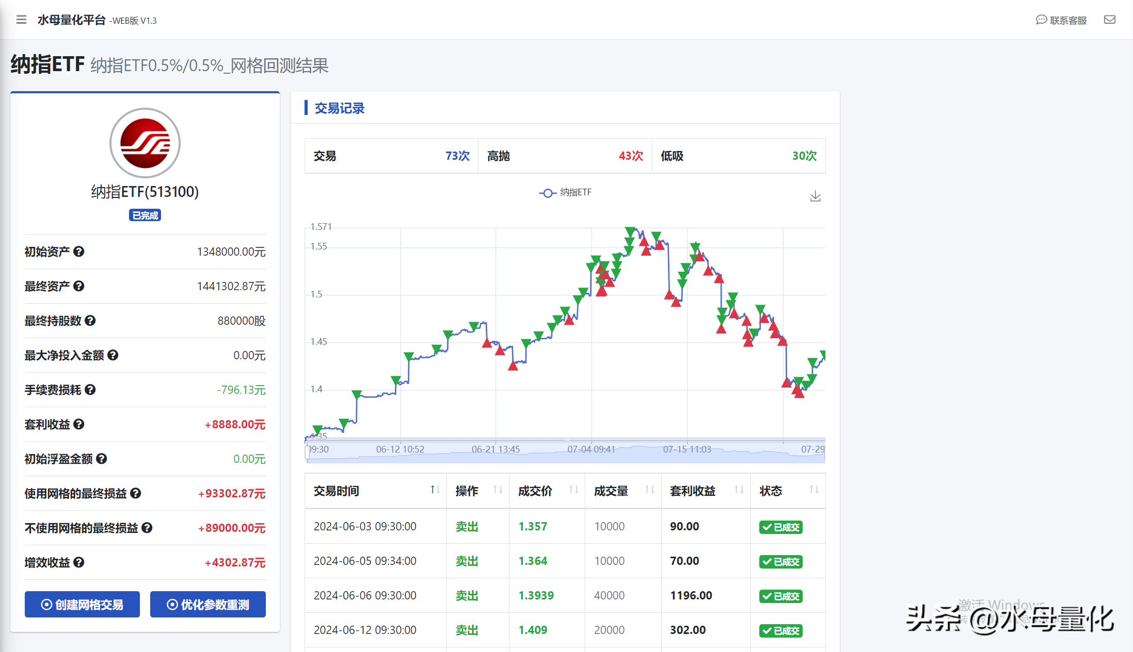
Task: Select the 高抛 43次 stat cell
Action: pyautogui.click(x=565, y=156)
